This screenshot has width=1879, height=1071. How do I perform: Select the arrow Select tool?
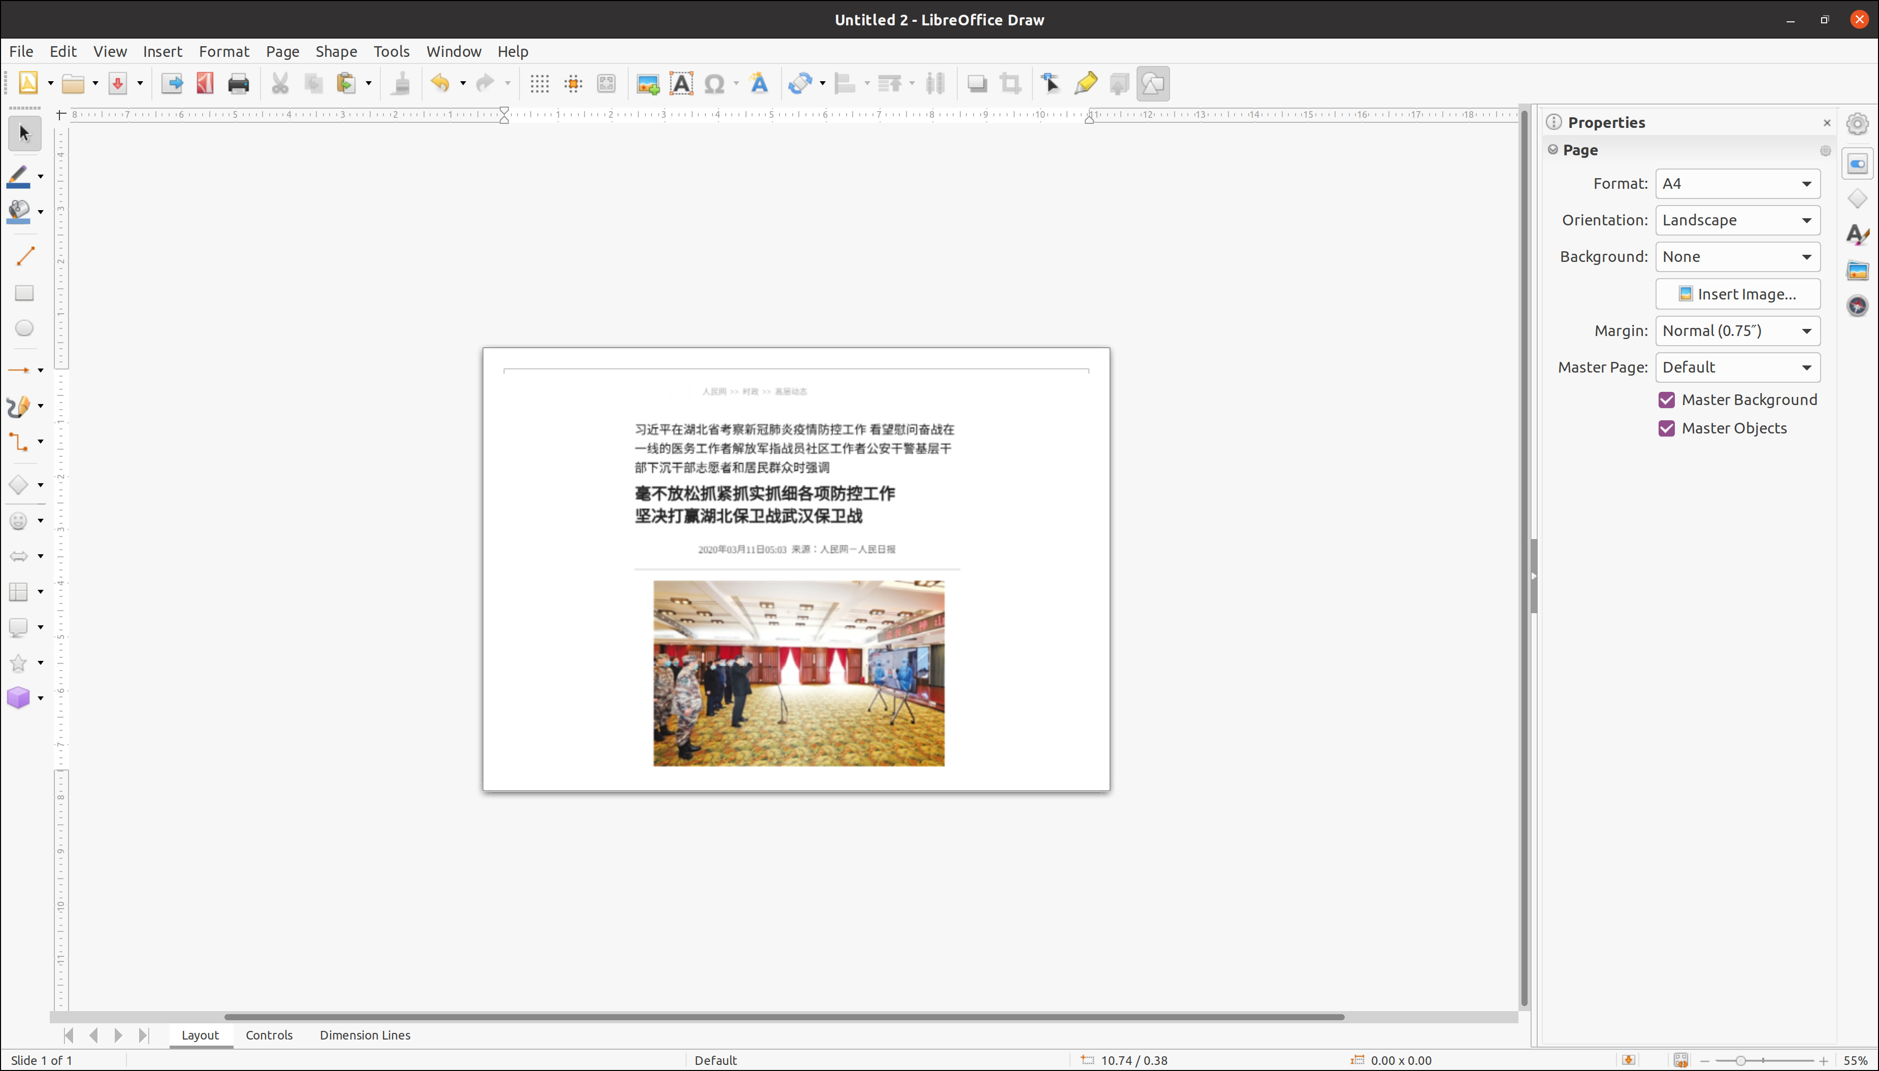24,133
